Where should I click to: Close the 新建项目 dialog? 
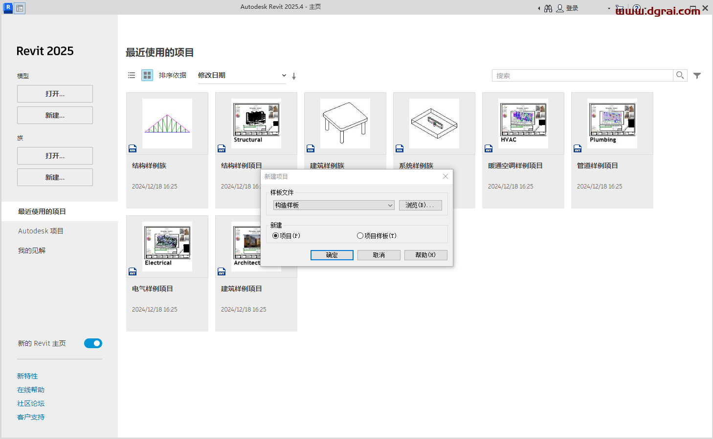tap(446, 176)
